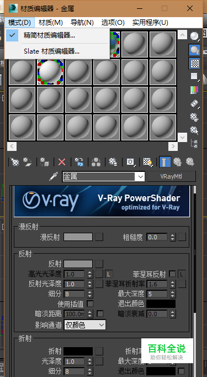Click the 暗淡衰减 spinner arrows
The image size is (207, 377).
172,314
